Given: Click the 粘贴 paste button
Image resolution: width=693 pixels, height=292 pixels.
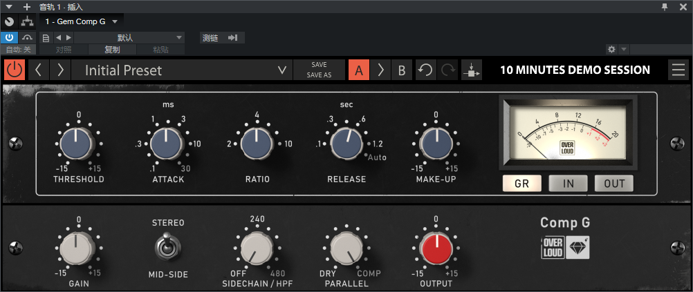Looking at the screenshot, I should click(x=160, y=50).
